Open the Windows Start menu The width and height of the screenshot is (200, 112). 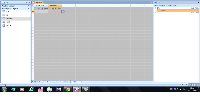(4, 89)
